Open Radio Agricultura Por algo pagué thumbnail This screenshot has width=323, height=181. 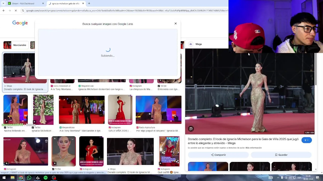[158, 110]
